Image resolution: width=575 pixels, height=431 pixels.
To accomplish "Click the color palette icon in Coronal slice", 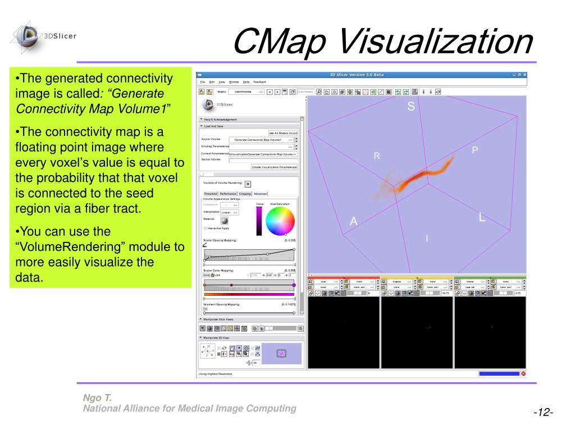I will (483, 293).
